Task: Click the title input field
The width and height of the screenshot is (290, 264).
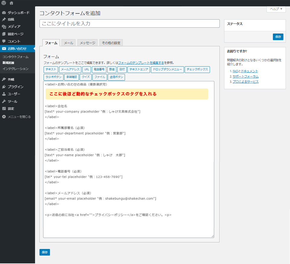Action: pyautogui.click(x=129, y=24)
